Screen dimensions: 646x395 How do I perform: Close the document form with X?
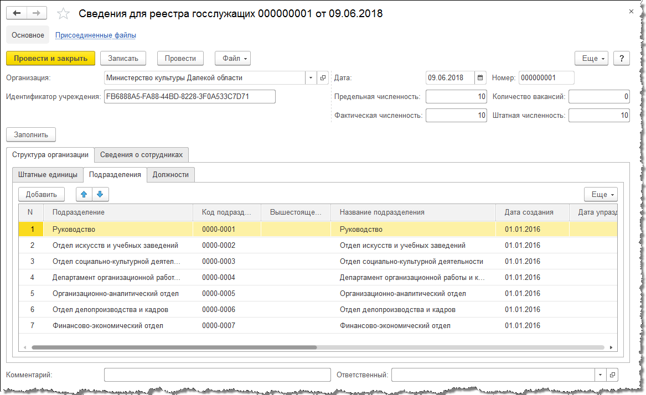pyautogui.click(x=631, y=12)
